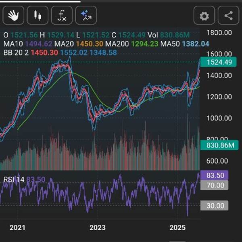
Task: Open the candlestick chart type selector
Action: (38, 15)
